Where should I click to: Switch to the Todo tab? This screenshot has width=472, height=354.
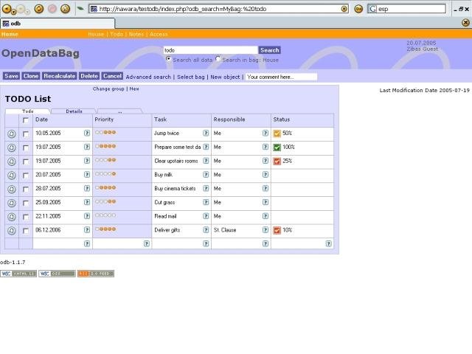pyautogui.click(x=28, y=111)
